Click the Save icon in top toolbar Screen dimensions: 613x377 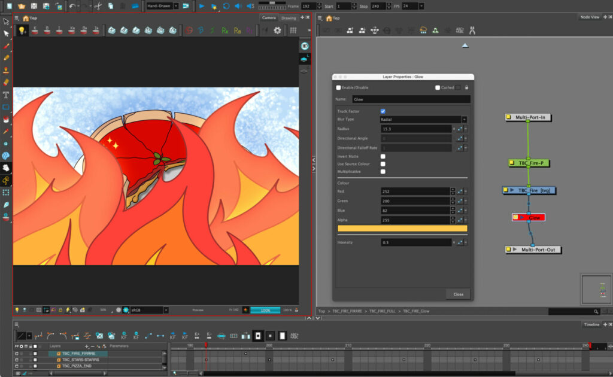(34, 6)
